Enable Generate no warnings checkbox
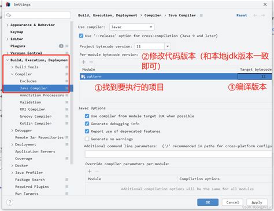 (87, 139)
